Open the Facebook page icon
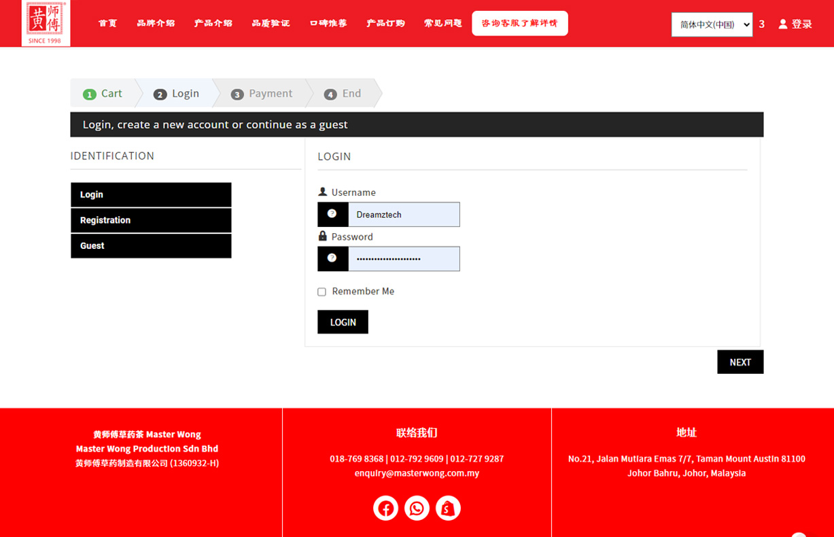Viewport: 834px width, 537px height. (x=385, y=508)
